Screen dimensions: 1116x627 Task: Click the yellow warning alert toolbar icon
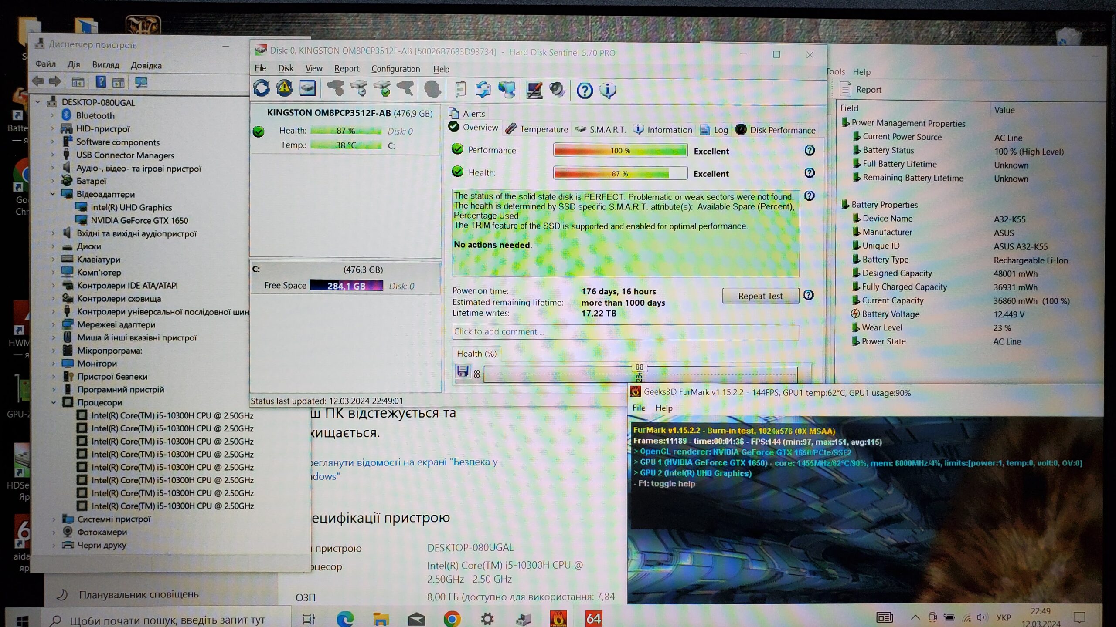pos(284,88)
